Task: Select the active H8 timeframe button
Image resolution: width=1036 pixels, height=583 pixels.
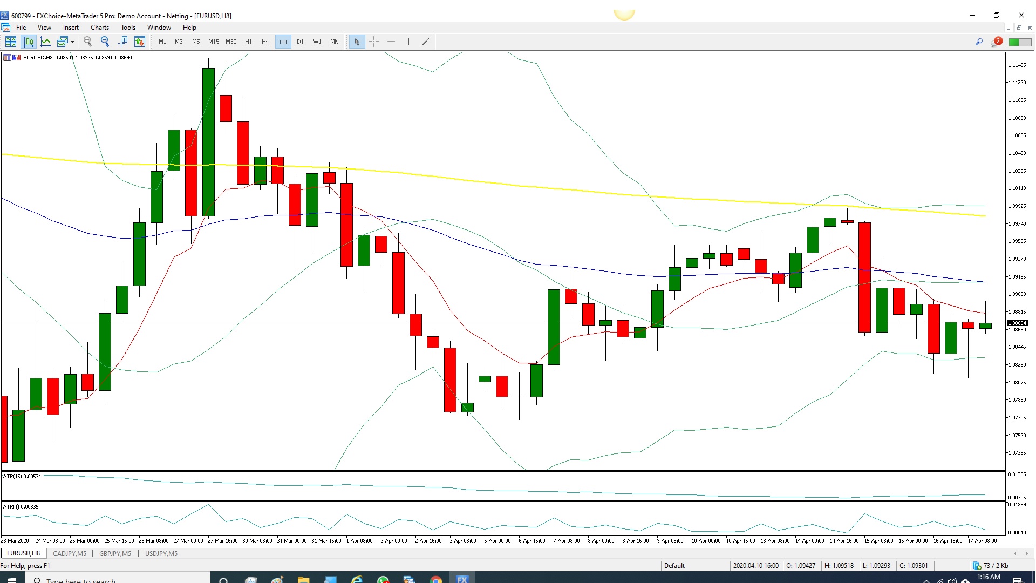Action: [x=283, y=42]
